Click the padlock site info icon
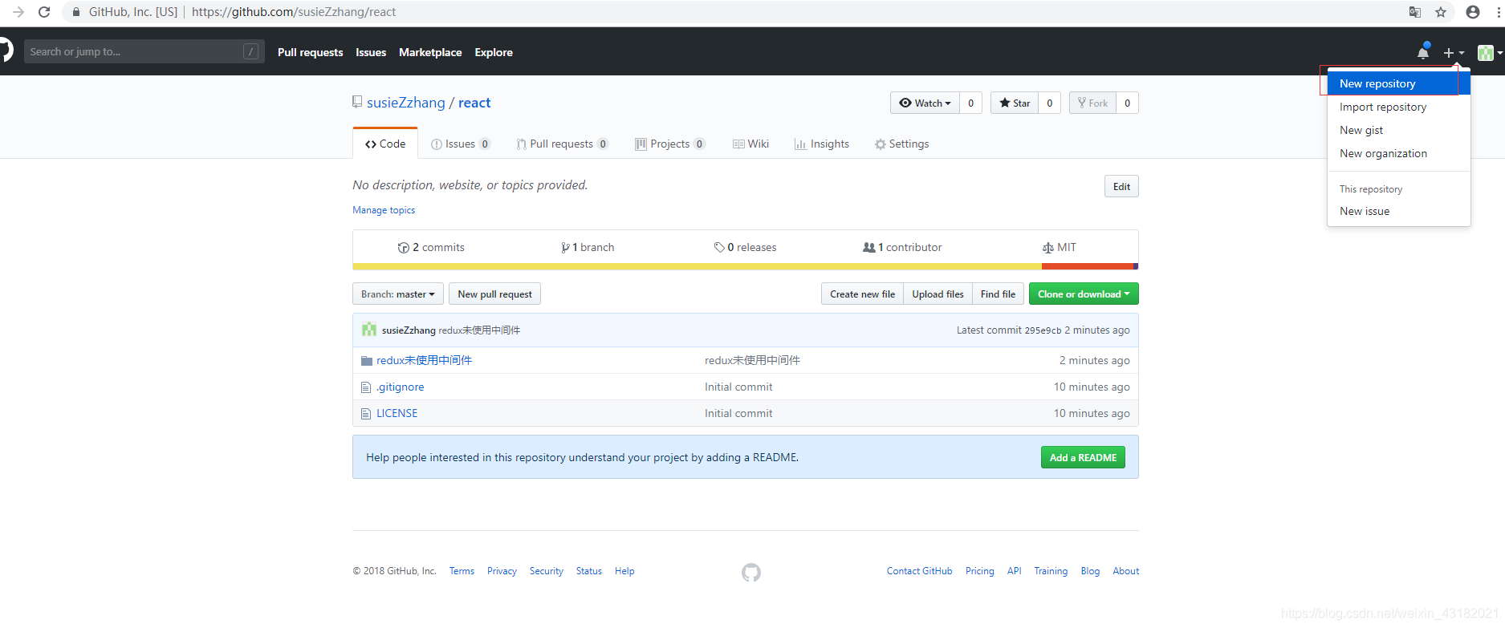Image resolution: width=1505 pixels, height=628 pixels. point(76,12)
